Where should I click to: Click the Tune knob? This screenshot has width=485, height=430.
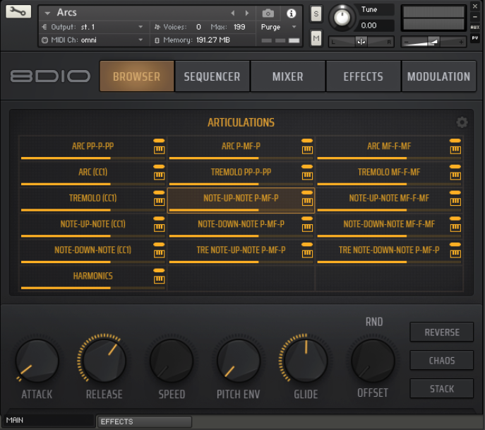(342, 18)
